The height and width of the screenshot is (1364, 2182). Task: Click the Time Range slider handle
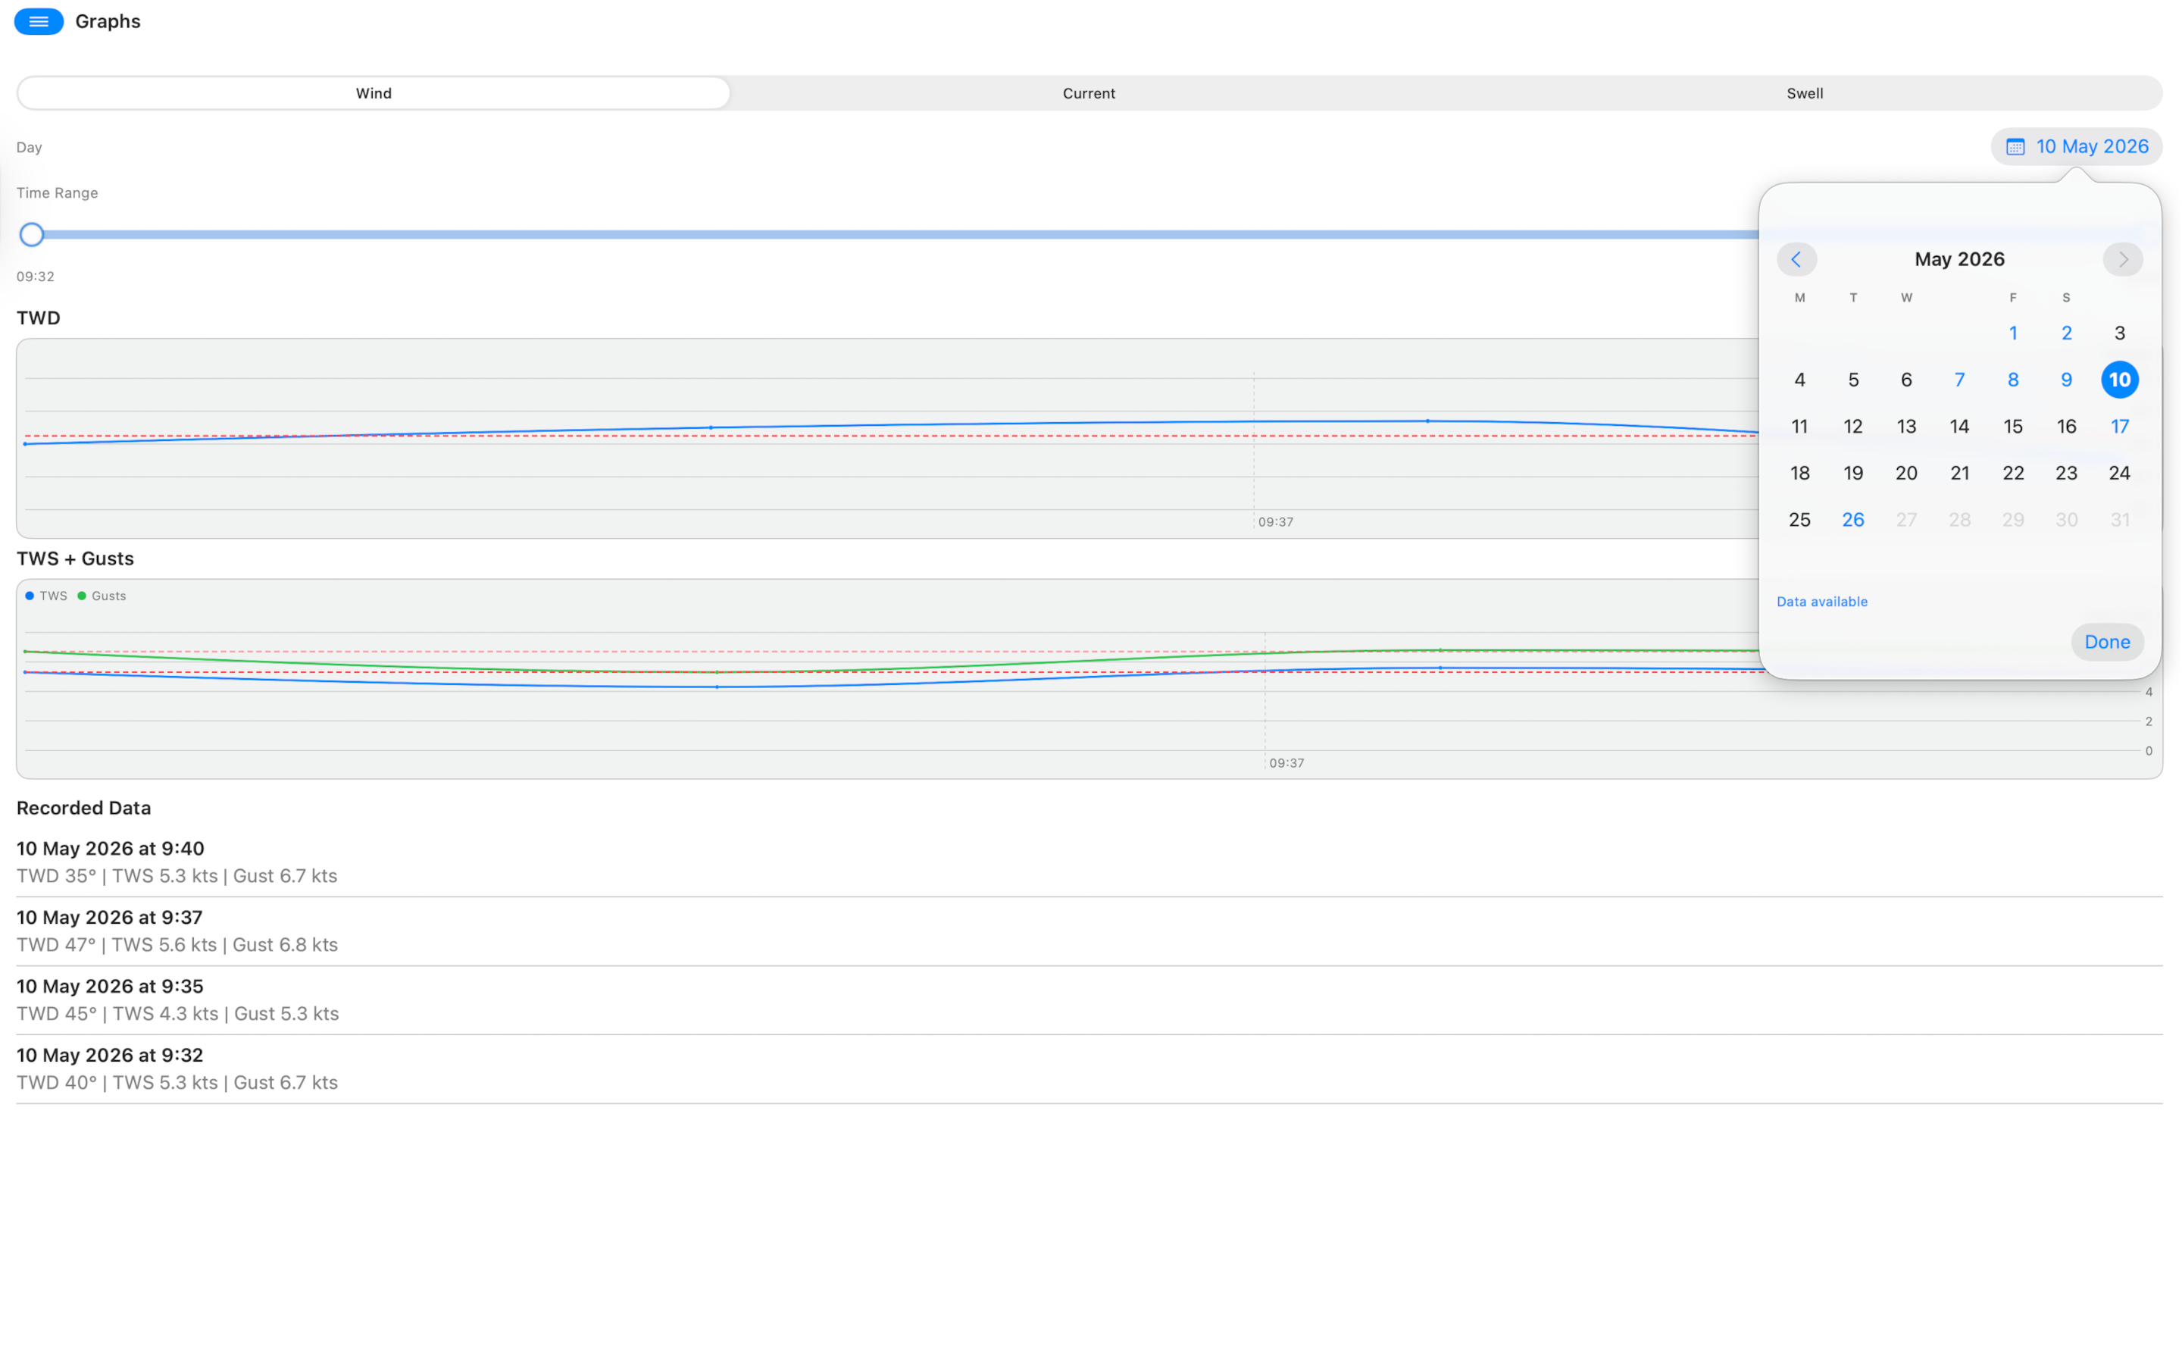(32, 235)
